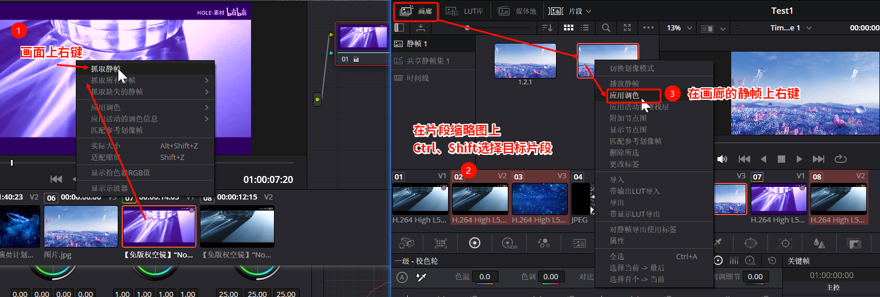880x297 pixels.
Task: Choose 删除所选 in context menu
Action: (x=624, y=153)
